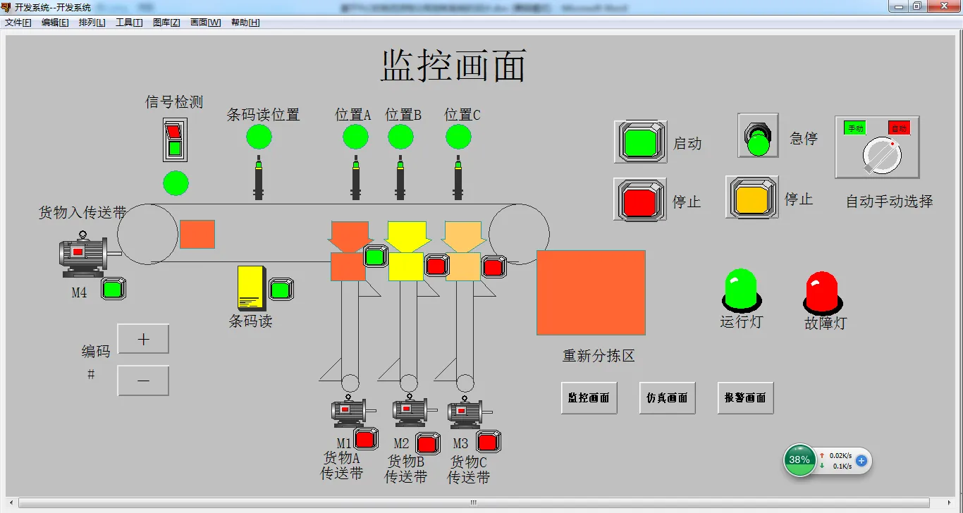Screen dimensions: 963x513
Task: Click the green 手动 mode label
Action: [x=855, y=128]
